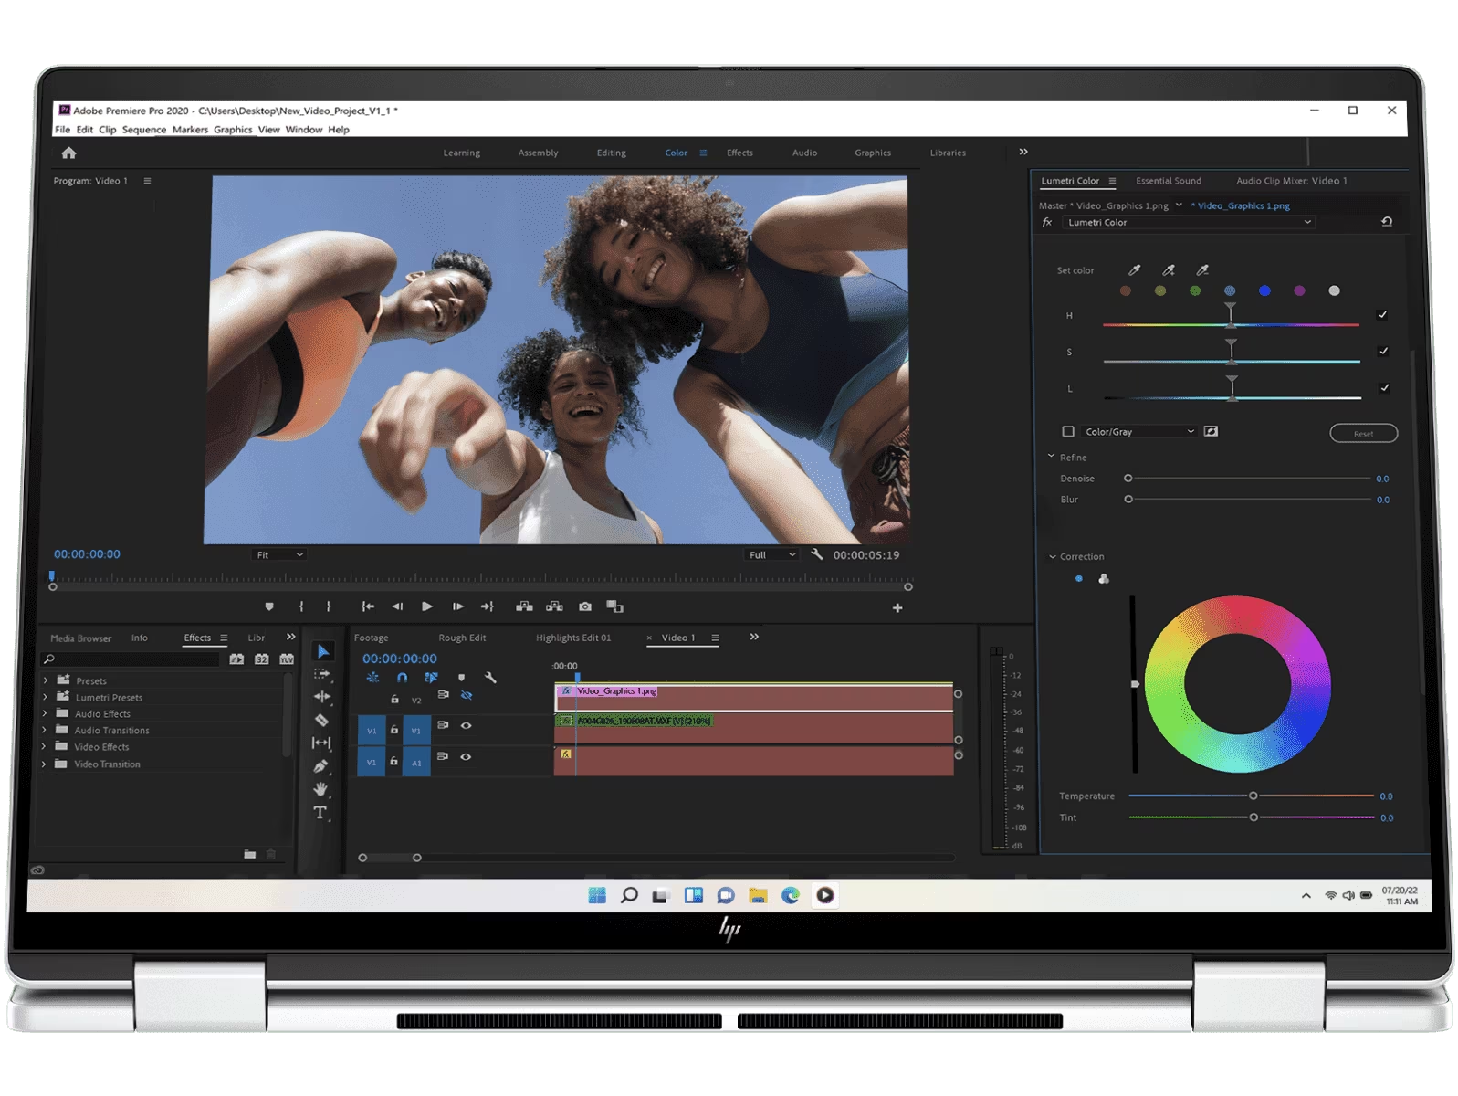Image resolution: width=1458 pixels, height=1096 pixels.
Task: Open the Lumetri Color effect dropdown
Action: point(1189,222)
